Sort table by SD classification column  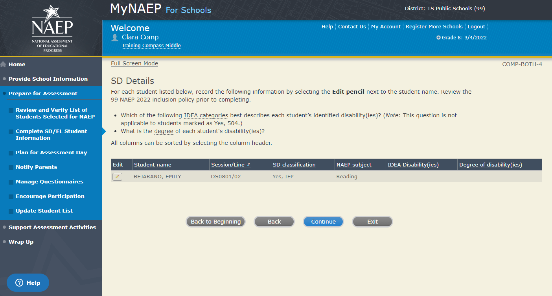coord(294,165)
